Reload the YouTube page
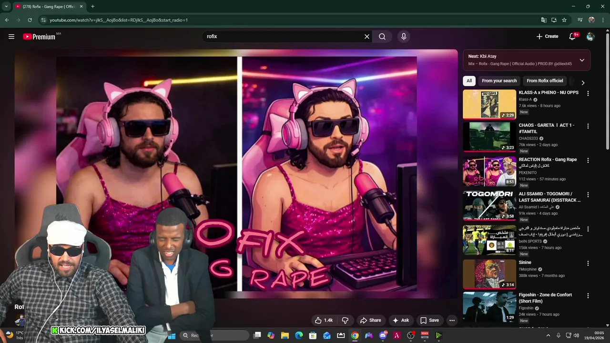 click(x=30, y=20)
